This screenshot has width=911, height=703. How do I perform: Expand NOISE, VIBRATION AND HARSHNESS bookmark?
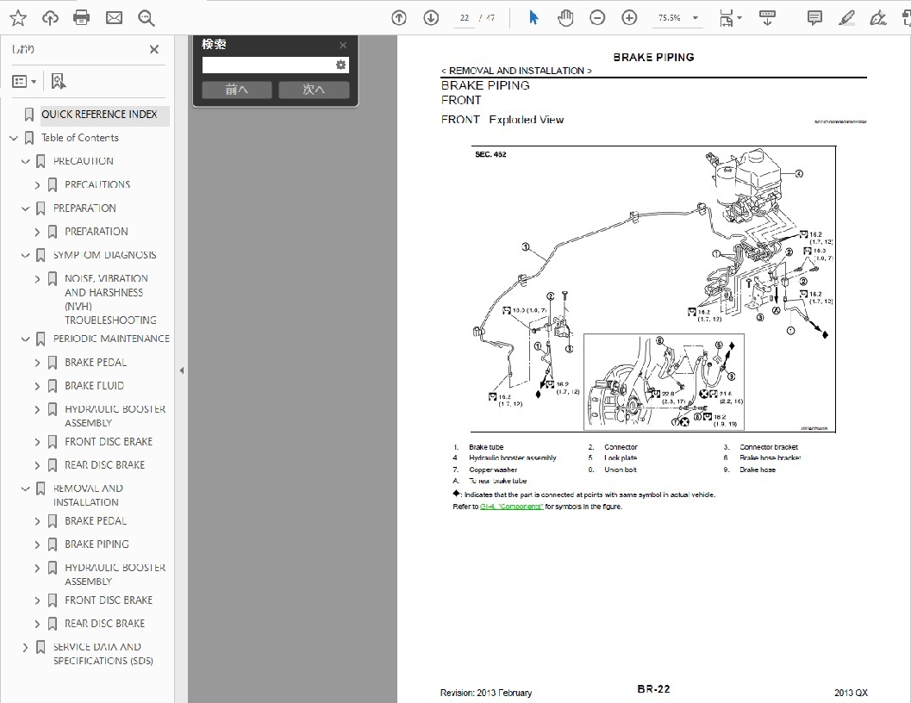(37, 279)
